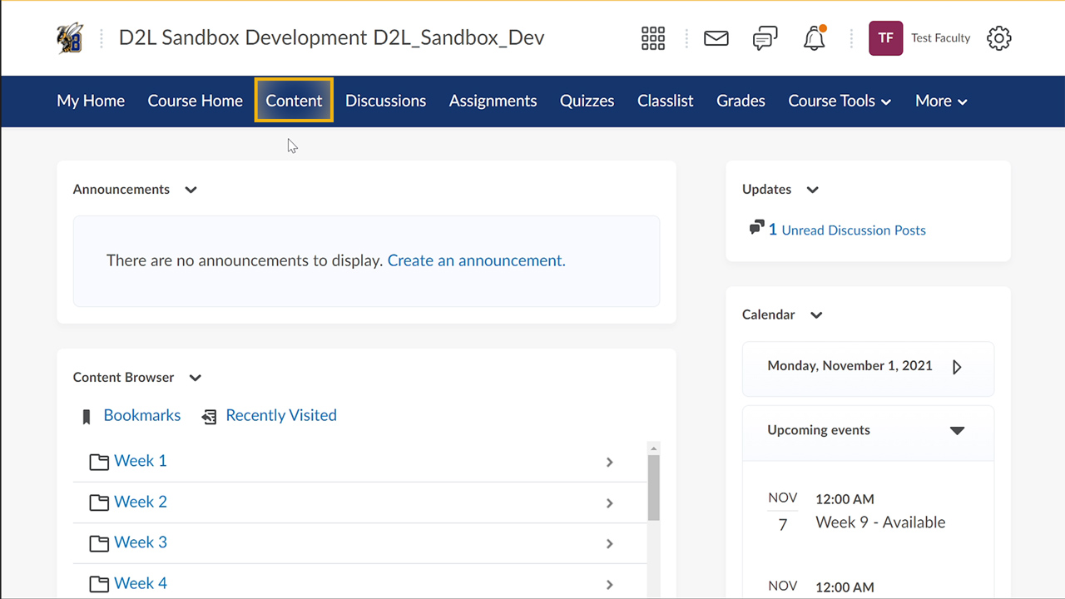Image resolution: width=1065 pixels, height=599 pixels.
Task: Open the update alerts bell icon
Action: (814, 38)
